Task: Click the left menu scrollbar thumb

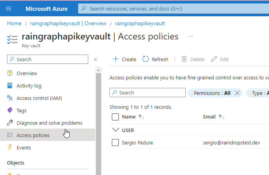Action: (x=98, y=124)
